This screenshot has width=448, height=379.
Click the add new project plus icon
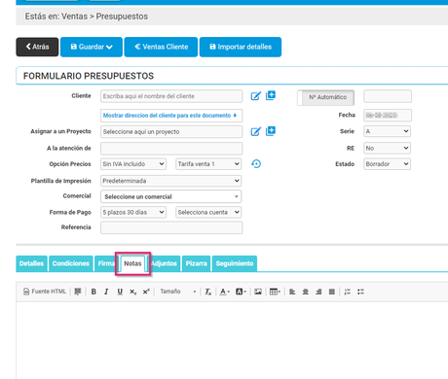(x=271, y=131)
